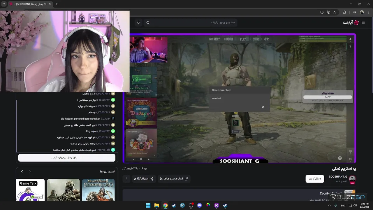Click the help question mark icon in game
Screen dimensions: 373x210
click(350, 46)
